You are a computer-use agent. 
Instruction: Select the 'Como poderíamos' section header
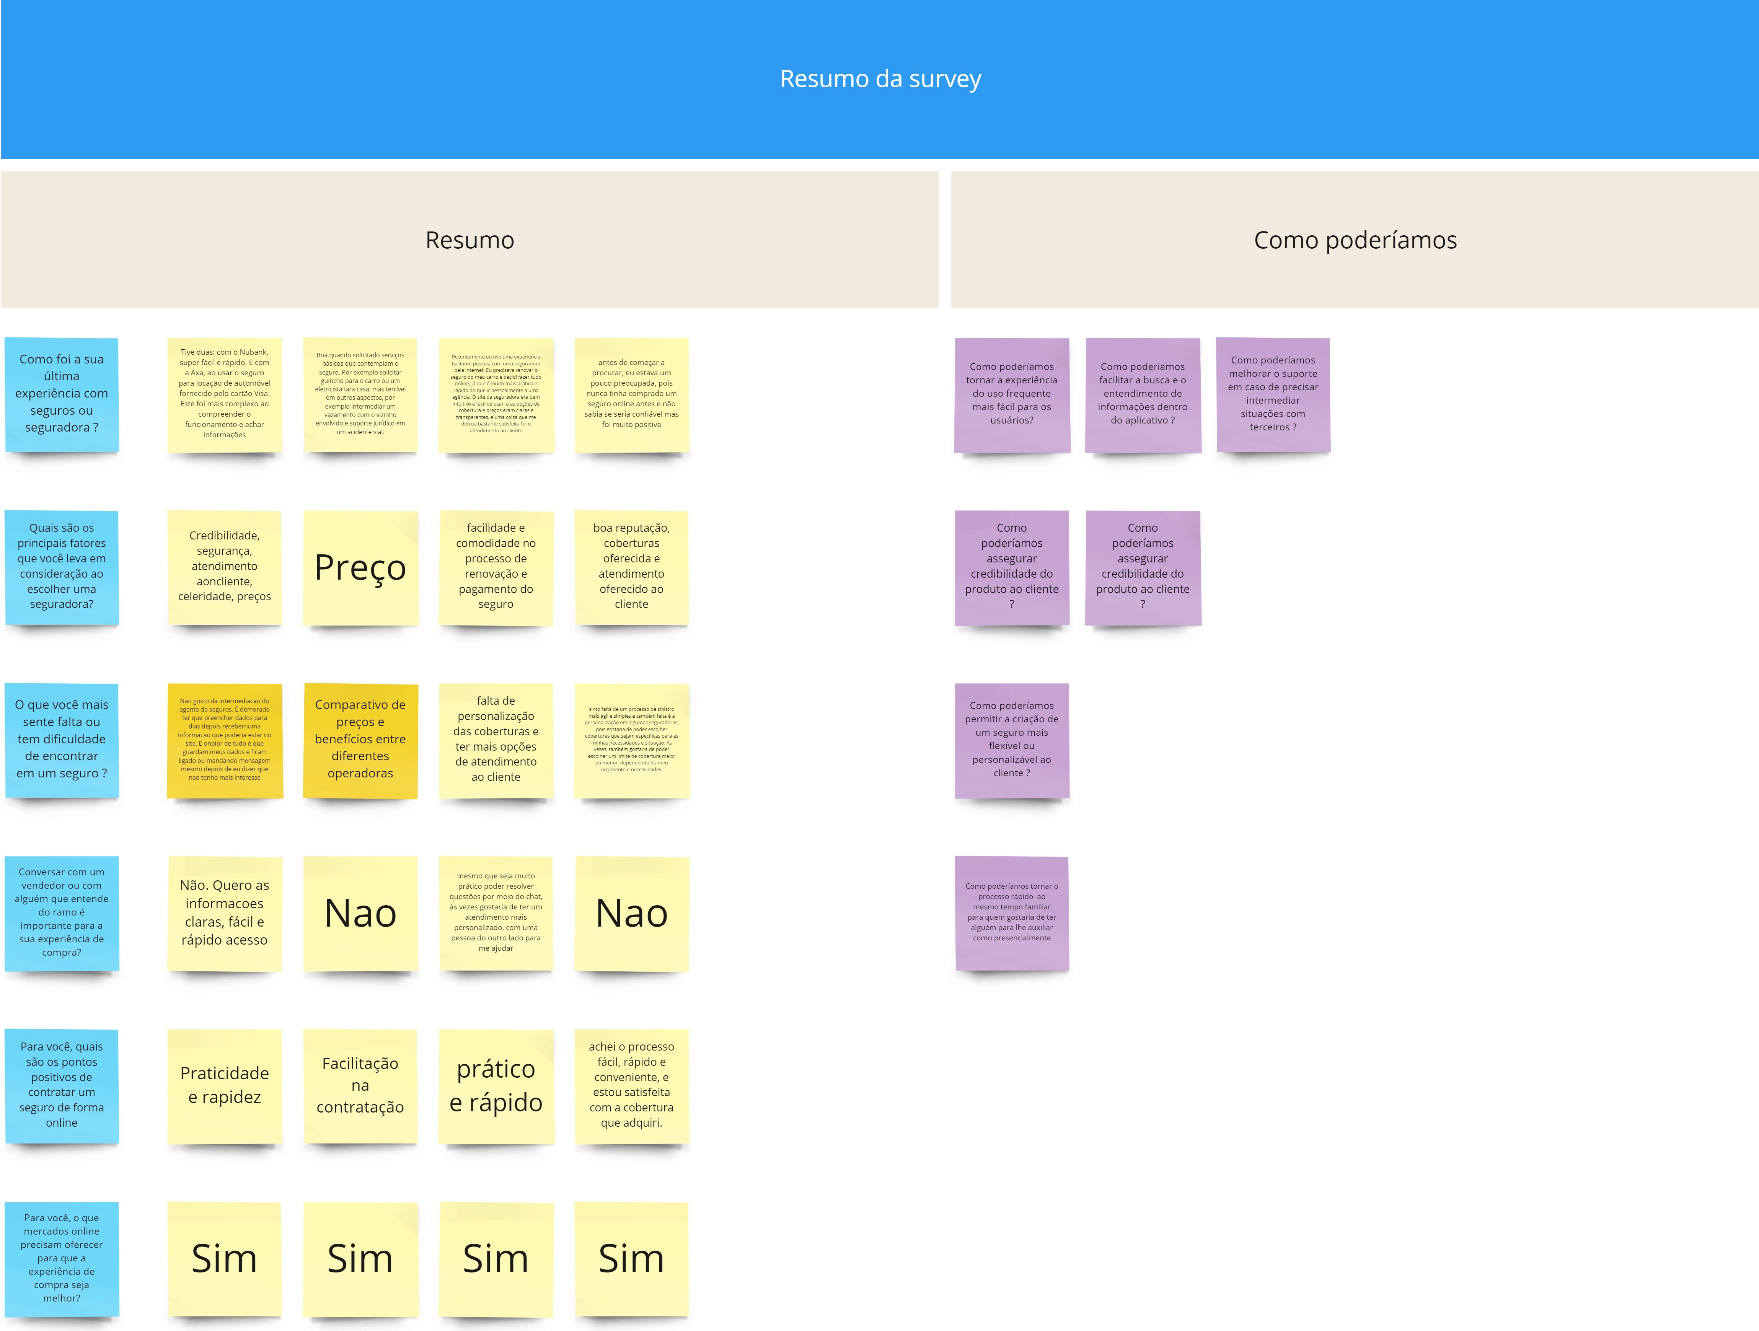(x=1354, y=239)
